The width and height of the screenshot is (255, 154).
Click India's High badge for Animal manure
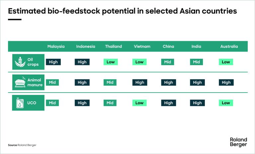click(x=197, y=82)
